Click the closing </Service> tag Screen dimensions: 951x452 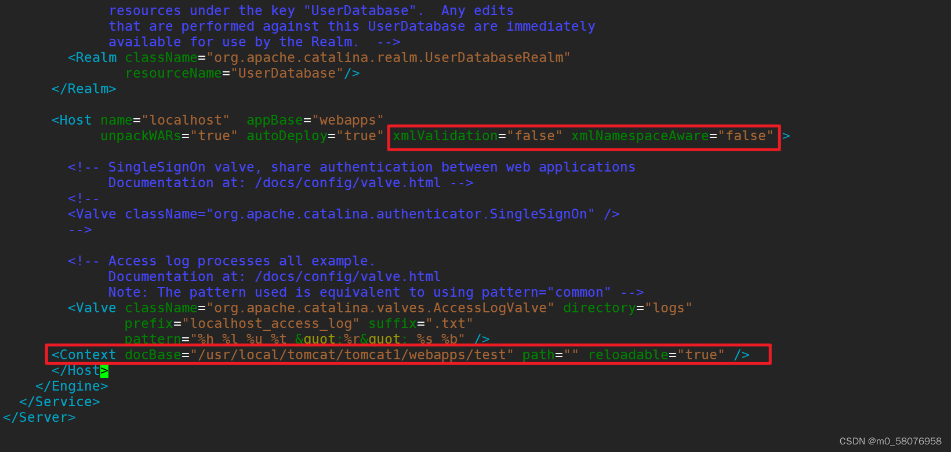[60, 402]
